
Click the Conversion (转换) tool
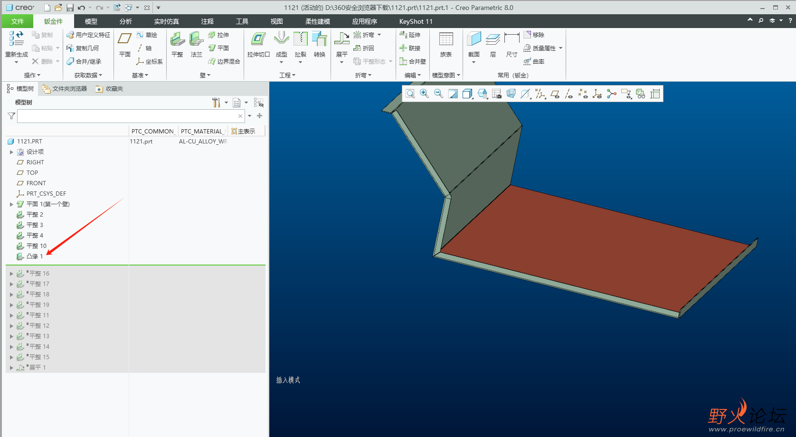(x=320, y=44)
